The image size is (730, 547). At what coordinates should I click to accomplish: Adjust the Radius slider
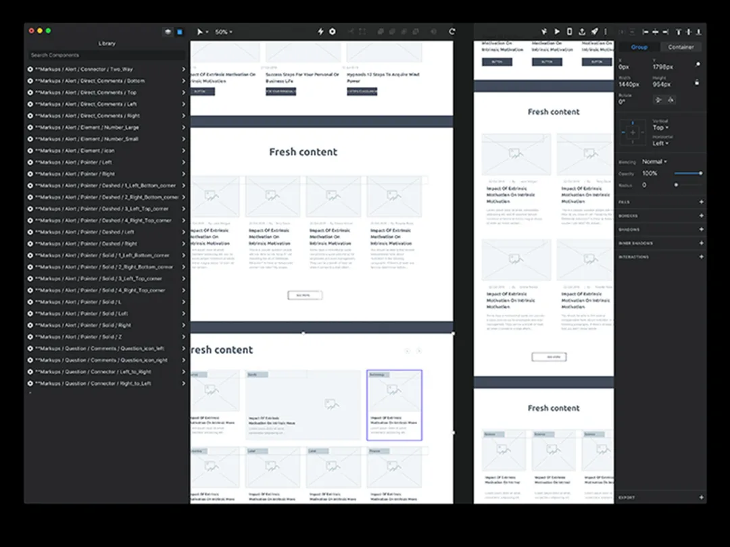click(688, 184)
